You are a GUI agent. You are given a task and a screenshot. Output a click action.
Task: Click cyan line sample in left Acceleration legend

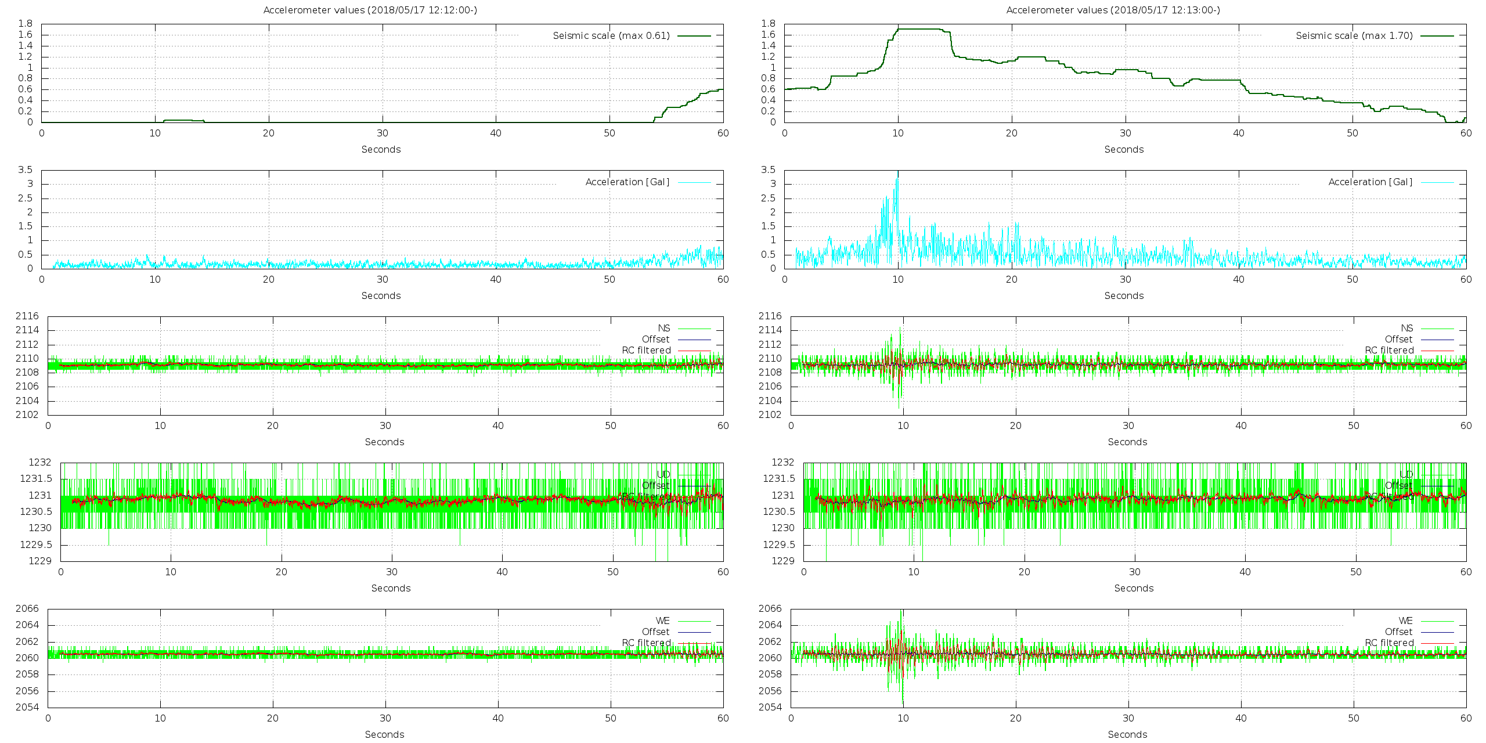pos(694,182)
